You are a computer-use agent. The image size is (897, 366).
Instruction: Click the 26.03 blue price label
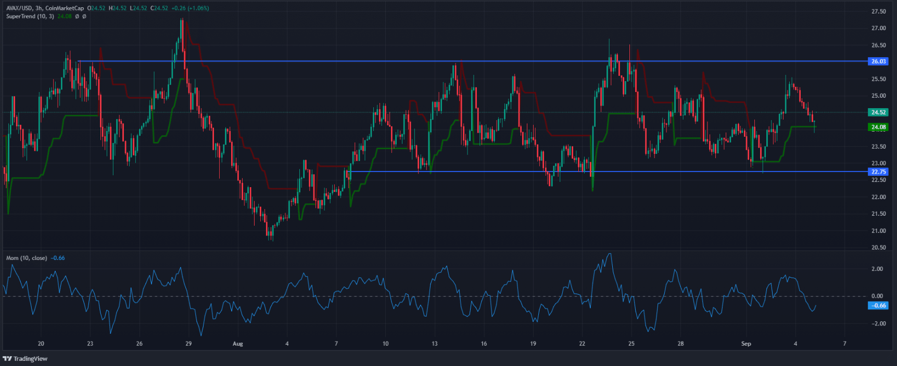coord(879,61)
